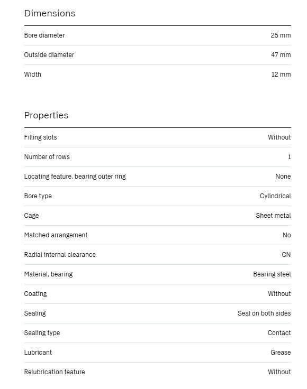Click the Properties section heading
Viewport: 307px width, 389px height.
[x=46, y=116]
